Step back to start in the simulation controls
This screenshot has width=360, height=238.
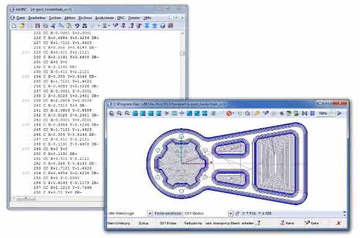click(304, 113)
